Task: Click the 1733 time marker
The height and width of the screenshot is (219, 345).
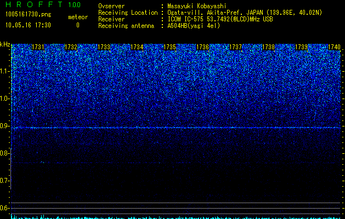Action: pos(104,47)
